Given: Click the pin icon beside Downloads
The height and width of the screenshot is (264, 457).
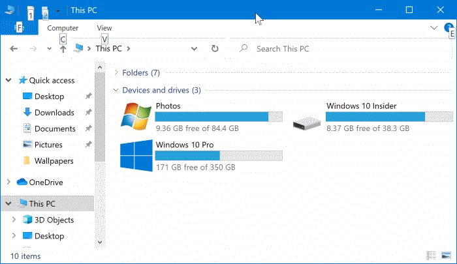Looking at the screenshot, I should click(x=89, y=112).
